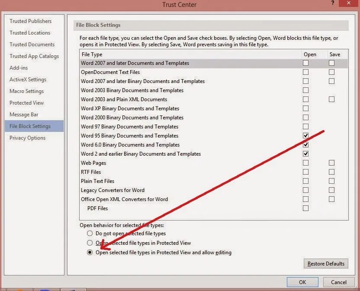Click the Word 95 Binary Documents row label

click(x=130, y=136)
